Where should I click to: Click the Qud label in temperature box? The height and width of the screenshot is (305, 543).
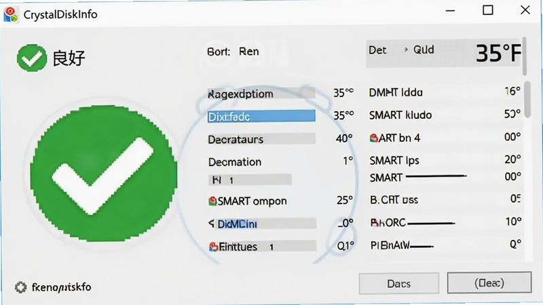coord(424,49)
